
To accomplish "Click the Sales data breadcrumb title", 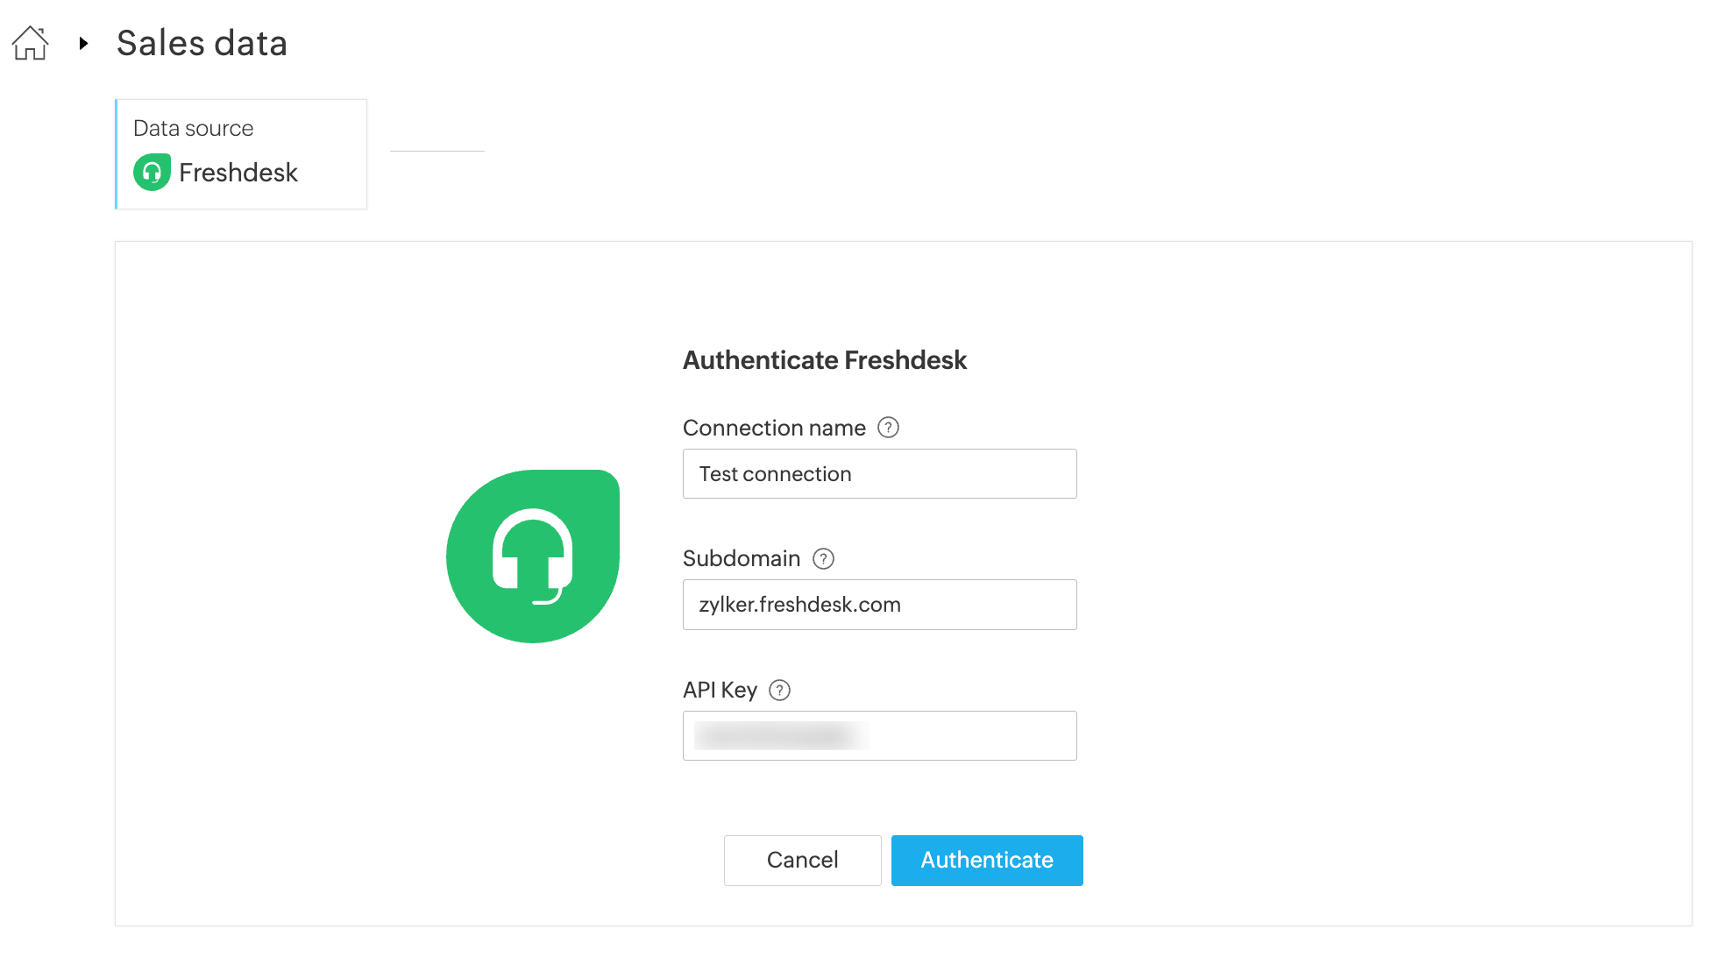I will coord(202,43).
